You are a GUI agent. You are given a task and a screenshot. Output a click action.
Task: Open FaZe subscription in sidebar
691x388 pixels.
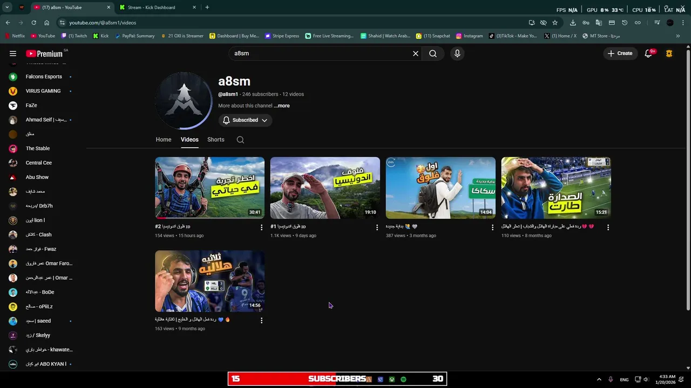40,106
